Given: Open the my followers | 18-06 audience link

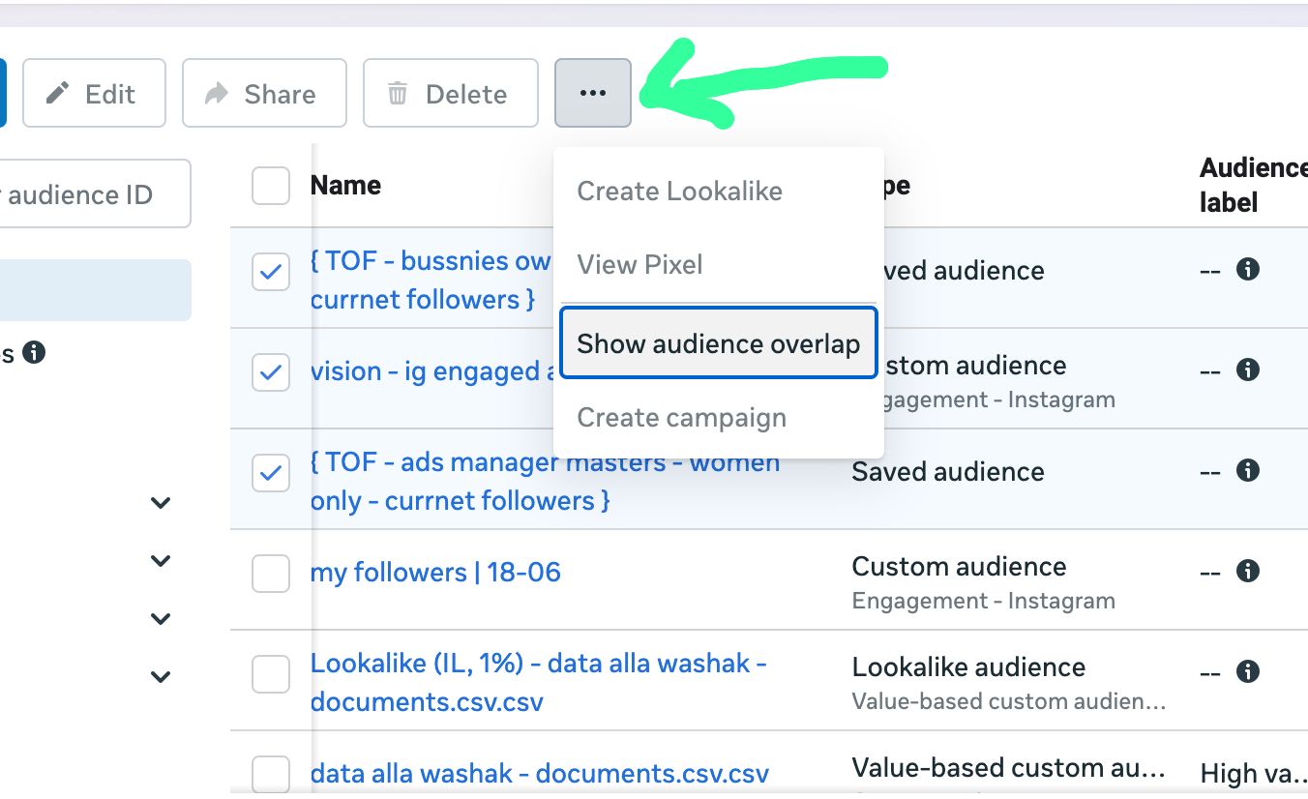Looking at the screenshot, I should [435, 572].
